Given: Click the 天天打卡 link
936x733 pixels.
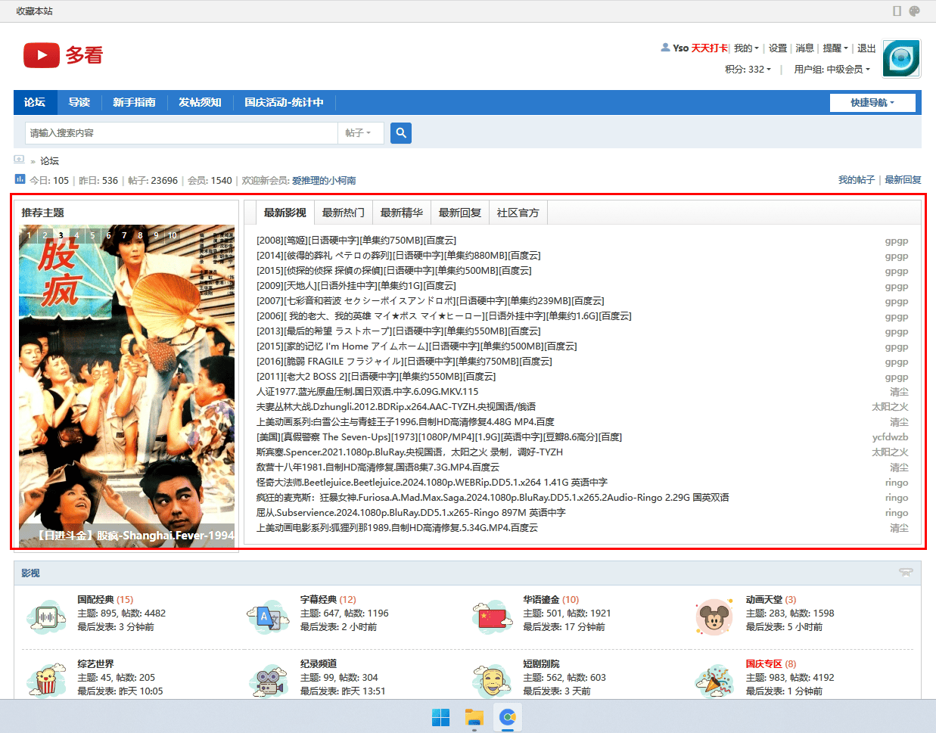Looking at the screenshot, I should [x=709, y=48].
